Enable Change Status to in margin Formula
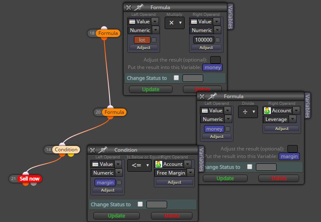The height and width of the screenshot is (222, 321). 249,167
